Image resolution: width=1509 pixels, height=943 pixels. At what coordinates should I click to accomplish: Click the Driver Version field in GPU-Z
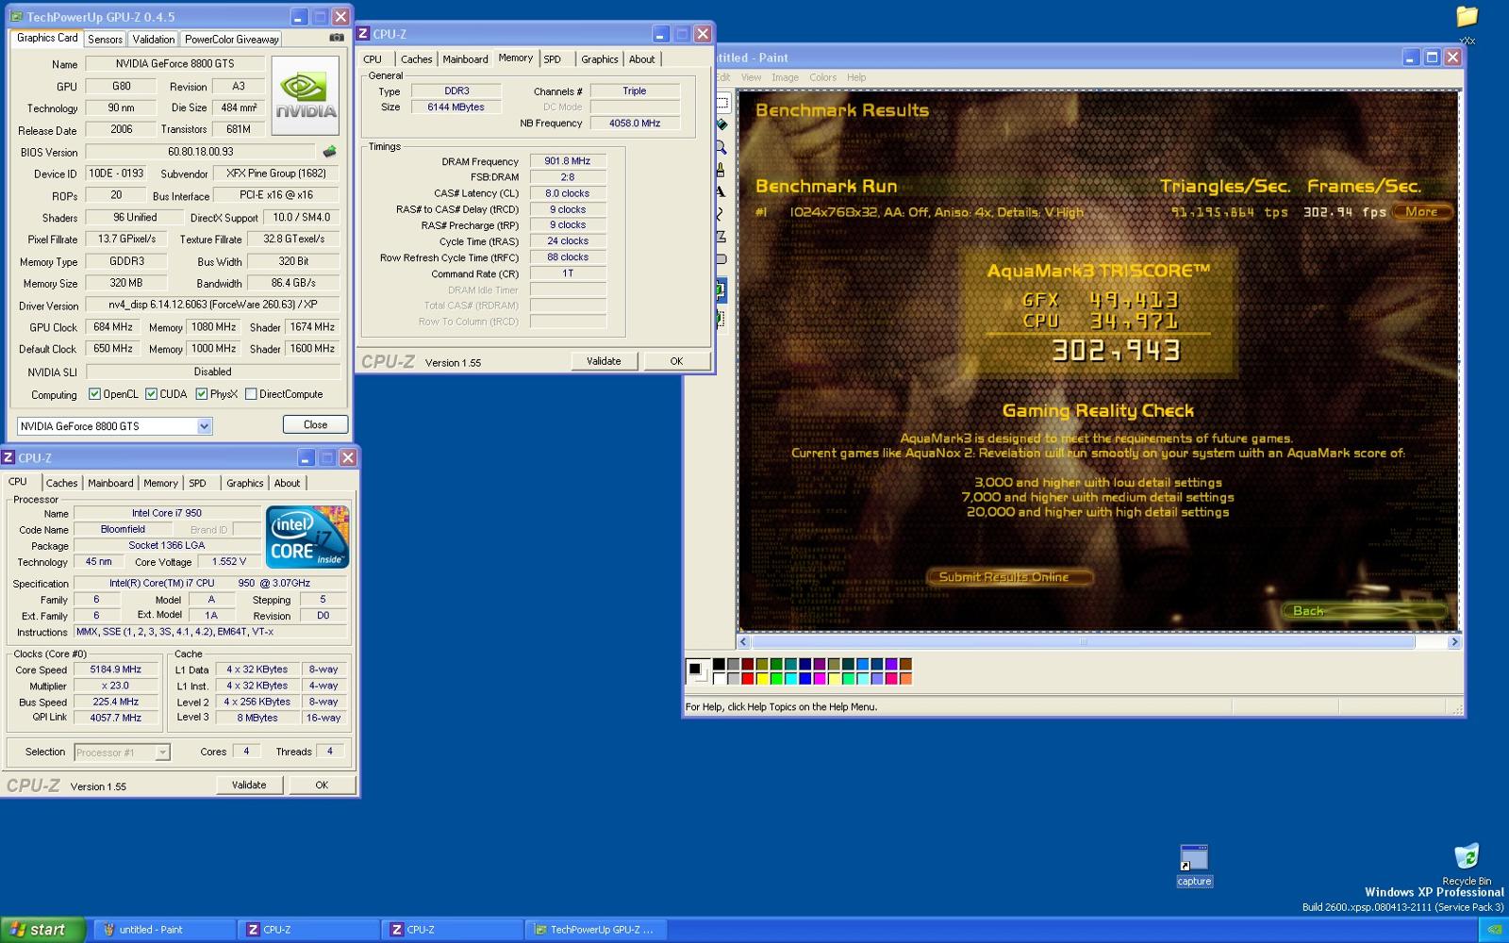(x=212, y=306)
